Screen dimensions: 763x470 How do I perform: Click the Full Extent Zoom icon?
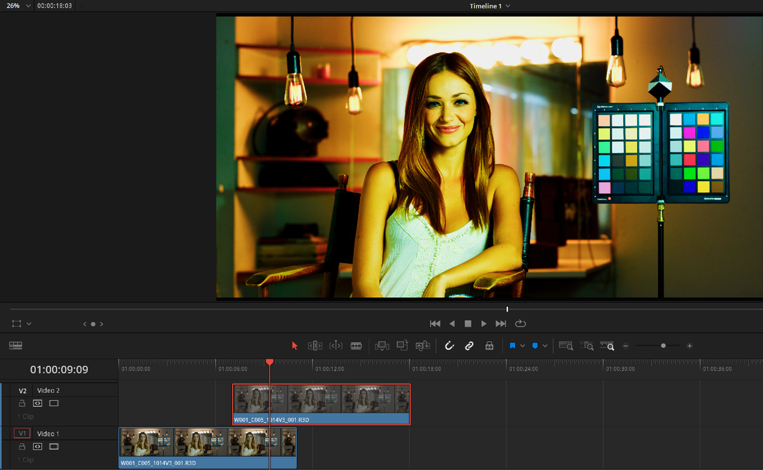566,346
